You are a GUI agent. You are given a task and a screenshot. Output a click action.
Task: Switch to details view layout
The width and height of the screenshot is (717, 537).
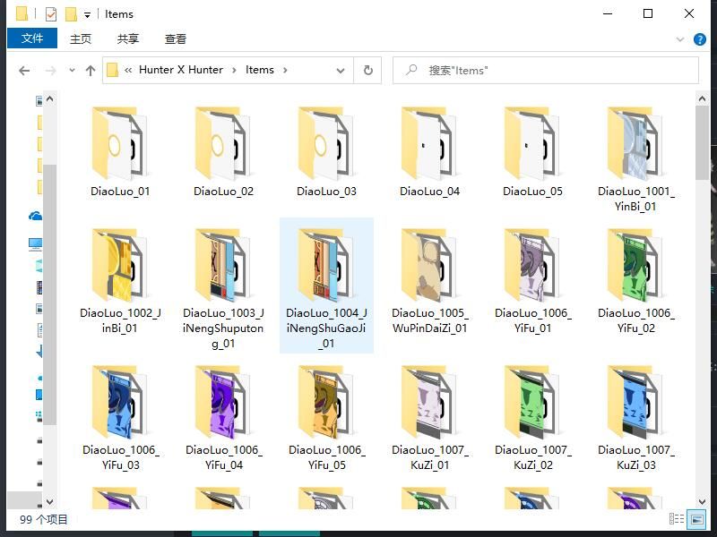pyautogui.click(x=677, y=519)
